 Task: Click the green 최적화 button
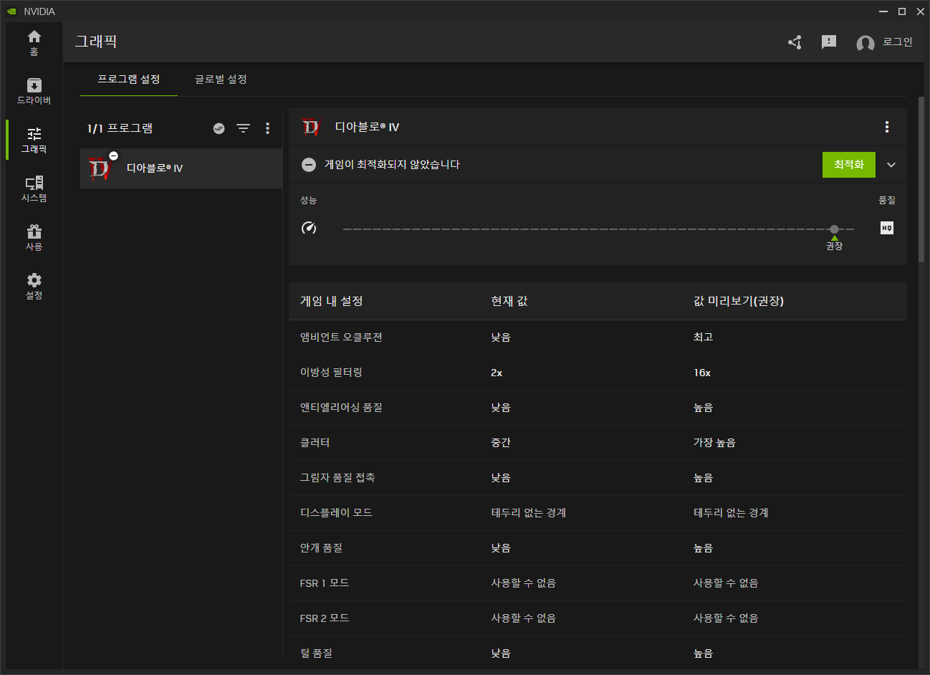point(849,165)
